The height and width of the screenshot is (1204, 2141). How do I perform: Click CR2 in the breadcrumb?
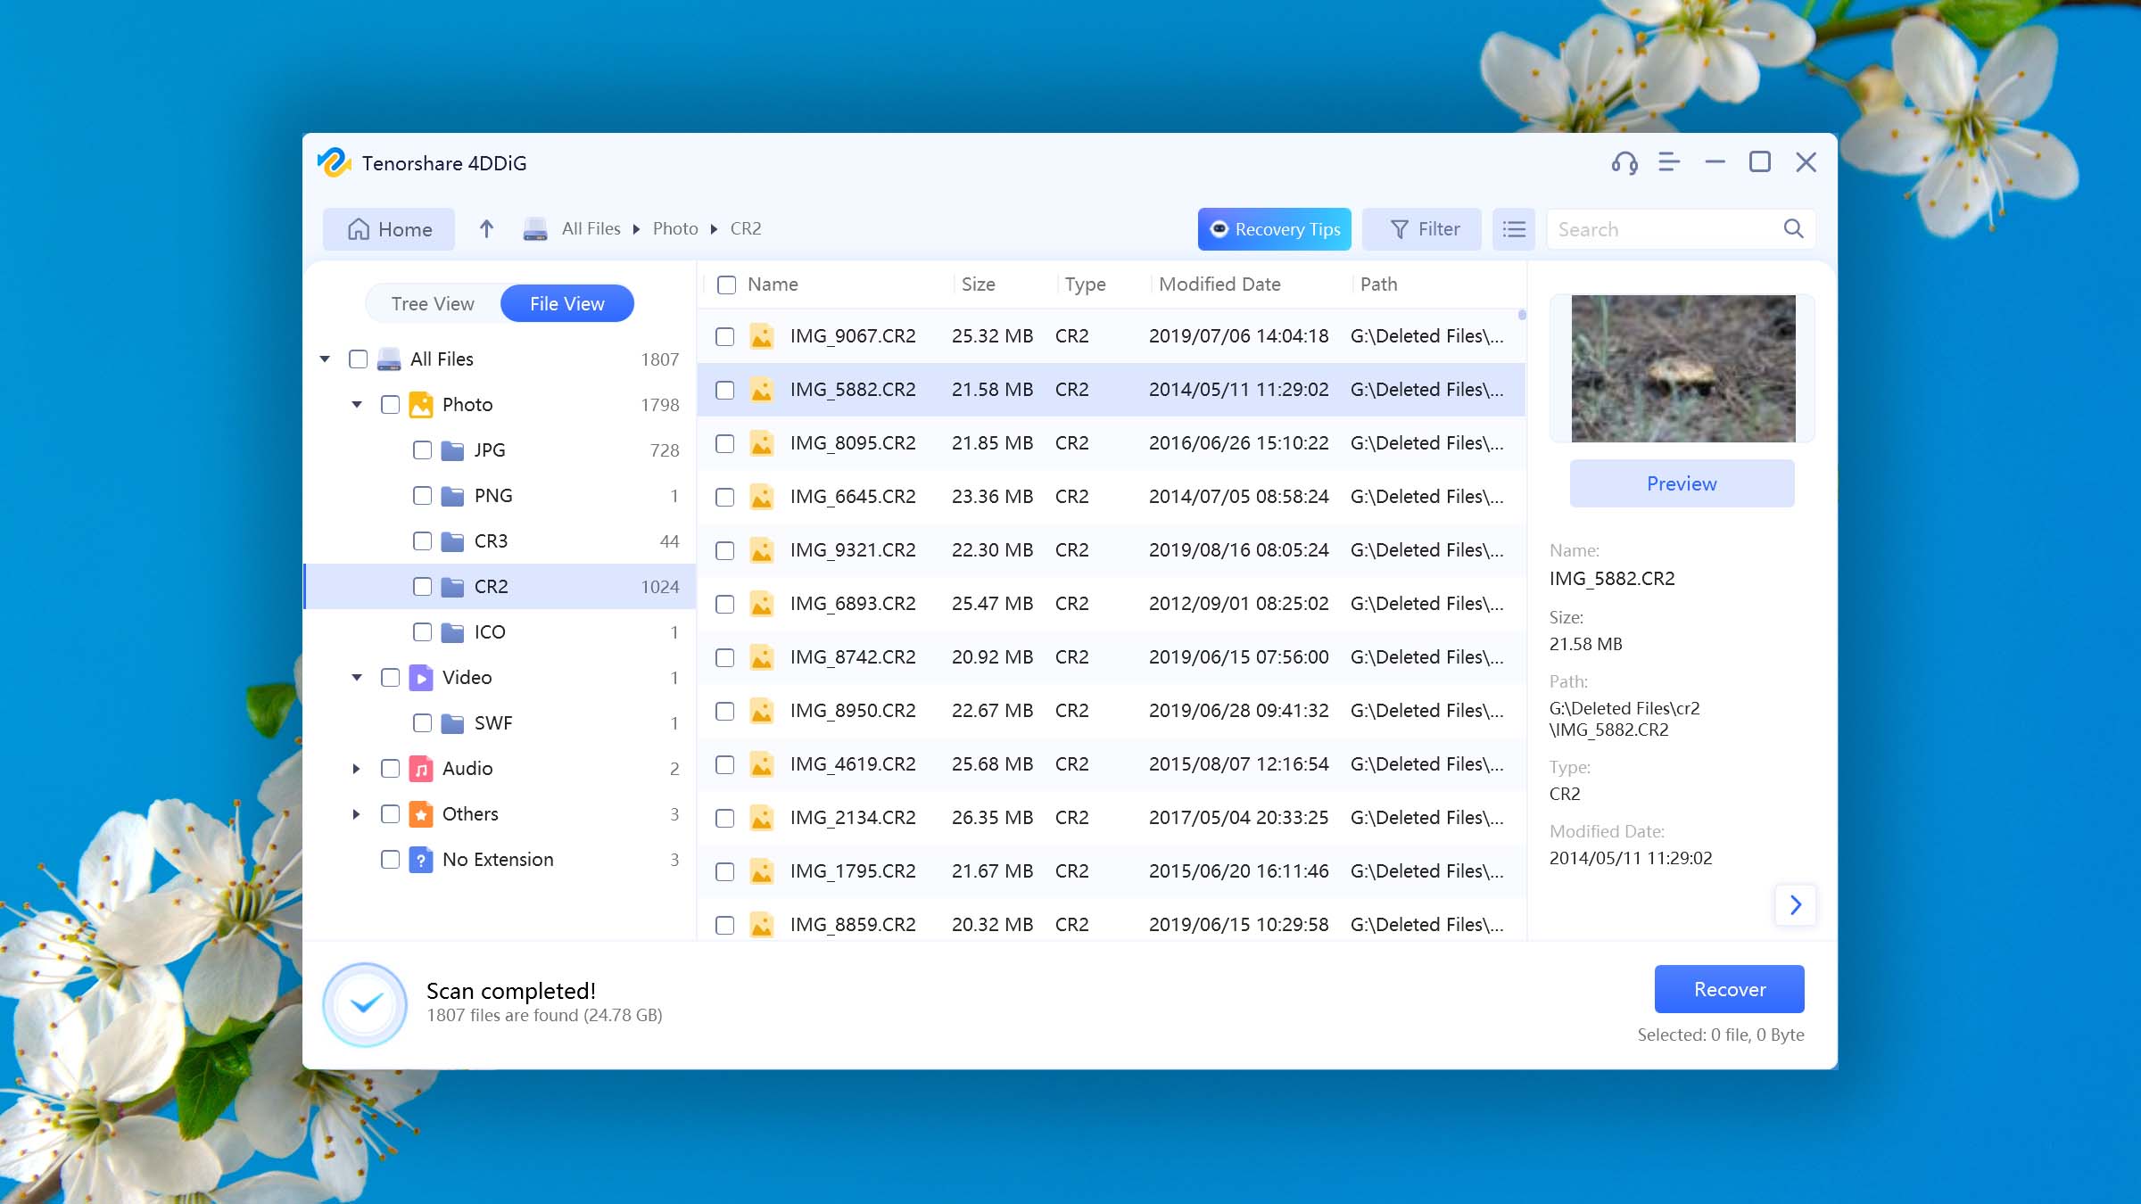[x=746, y=229]
